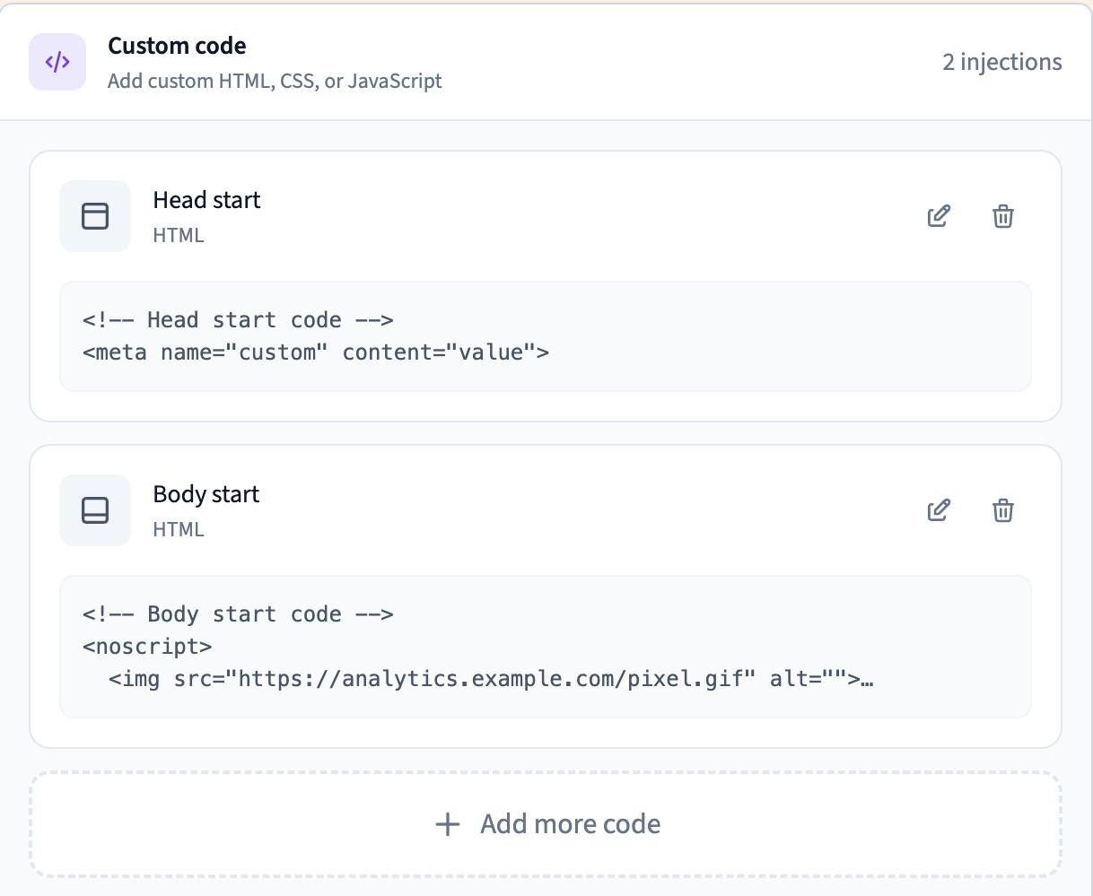Open the Head start code snippet area
This screenshot has width=1093, height=896.
tap(546, 336)
